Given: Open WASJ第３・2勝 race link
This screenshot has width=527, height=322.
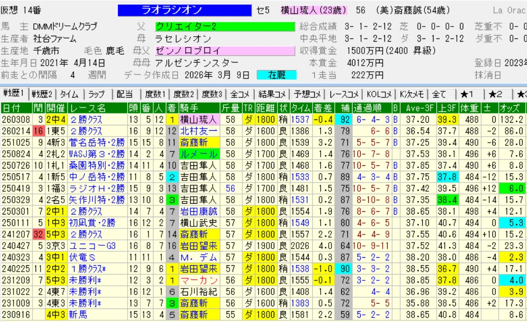Looking at the screenshot, I should (97, 154).
